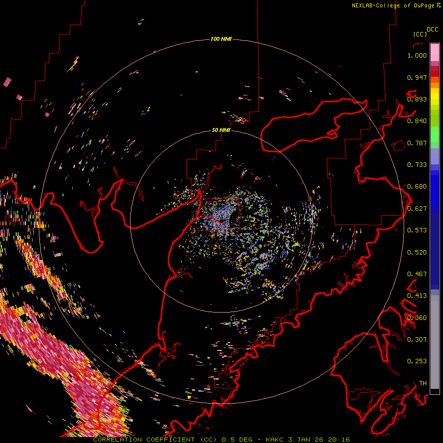
Task: Click the 0.573 color scale value
Action: point(417,230)
